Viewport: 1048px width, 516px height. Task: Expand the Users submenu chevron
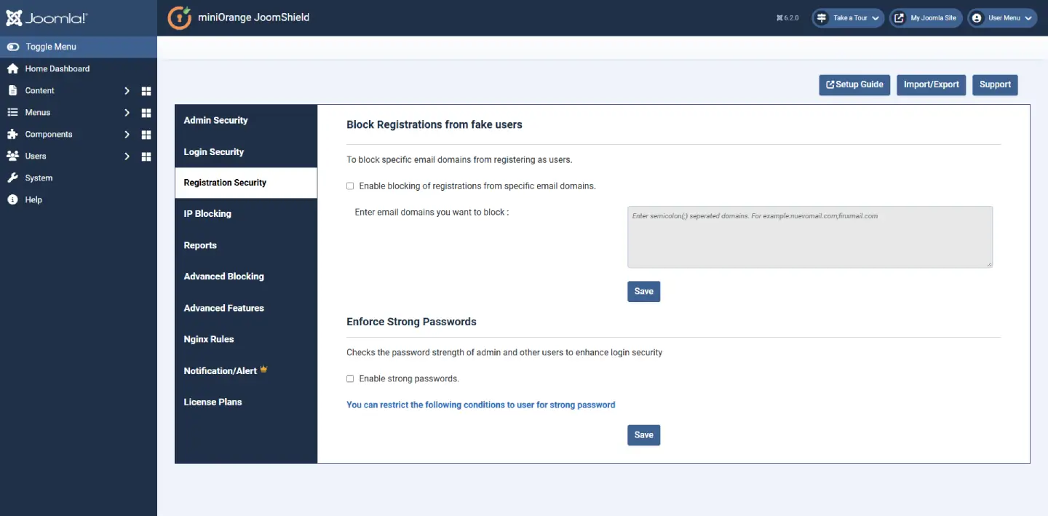127,156
